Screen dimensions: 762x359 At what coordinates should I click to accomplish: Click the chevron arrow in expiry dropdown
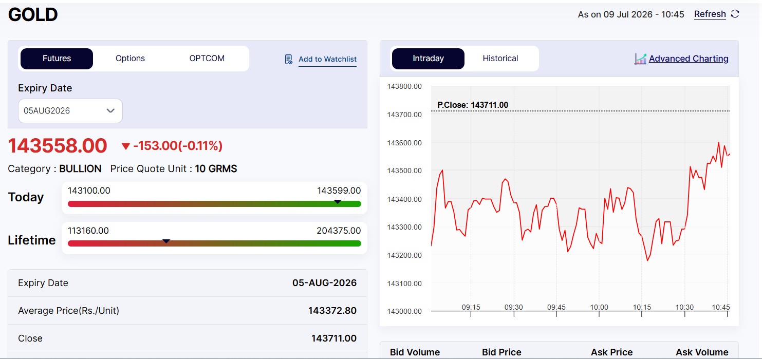point(110,111)
